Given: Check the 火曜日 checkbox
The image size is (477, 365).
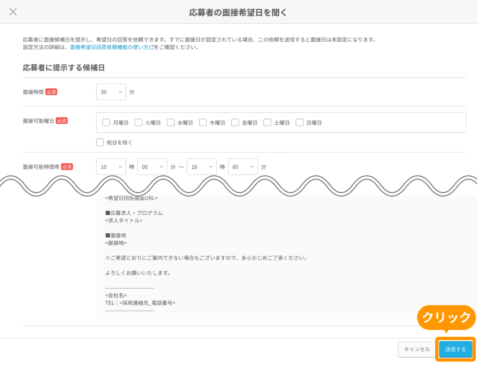Looking at the screenshot, I should click(138, 123).
